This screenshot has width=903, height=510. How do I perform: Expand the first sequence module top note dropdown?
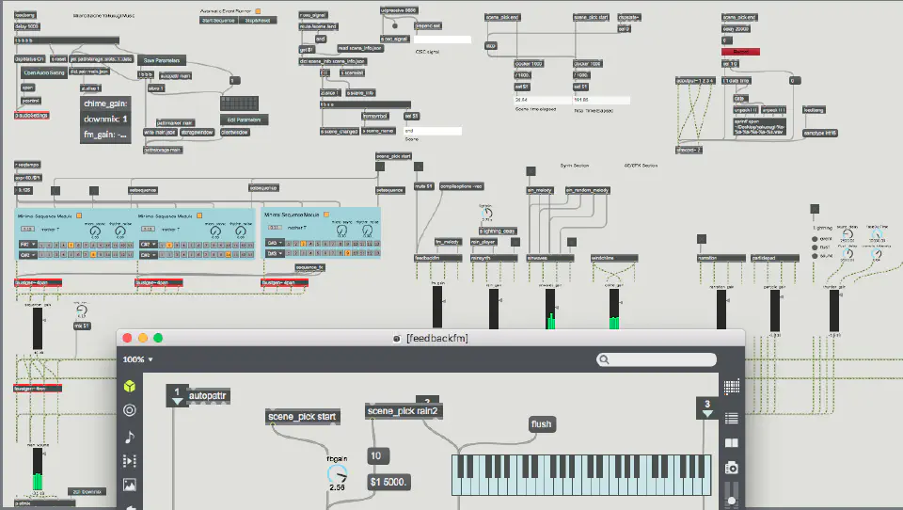tap(26, 245)
